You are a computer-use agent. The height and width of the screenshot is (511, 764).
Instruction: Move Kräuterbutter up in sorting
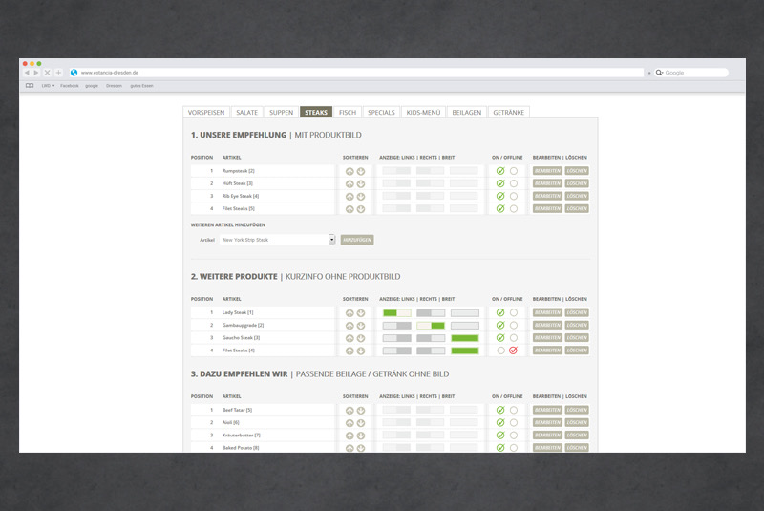(350, 436)
